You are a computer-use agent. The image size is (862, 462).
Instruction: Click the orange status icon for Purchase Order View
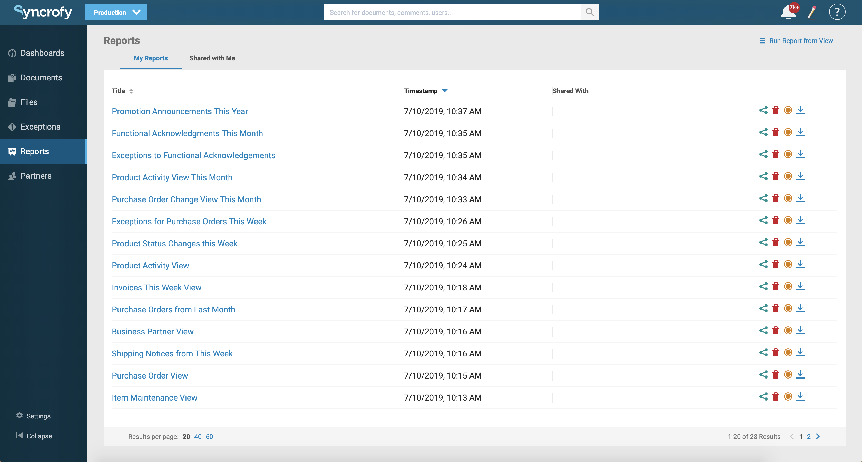point(788,374)
